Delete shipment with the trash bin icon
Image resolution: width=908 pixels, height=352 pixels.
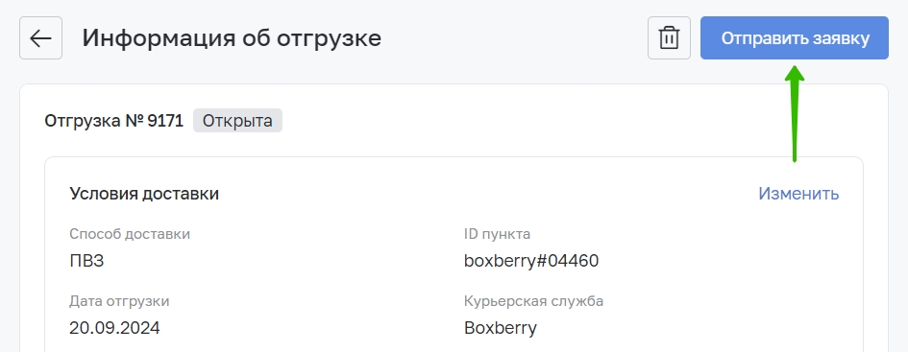click(x=669, y=38)
